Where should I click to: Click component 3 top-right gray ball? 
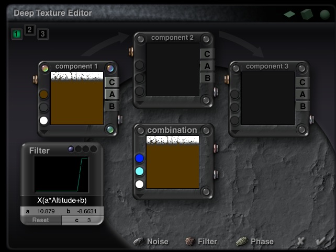coord(301,68)
